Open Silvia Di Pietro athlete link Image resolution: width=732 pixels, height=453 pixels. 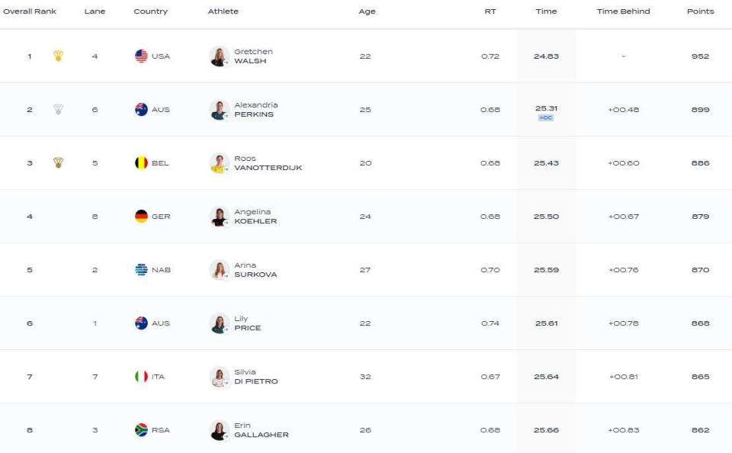pos(256,377)
